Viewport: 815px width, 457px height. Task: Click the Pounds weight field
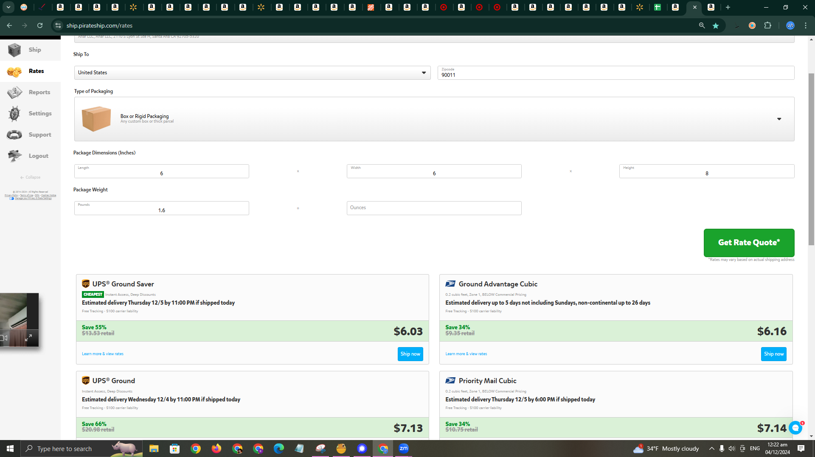[161, 208]
